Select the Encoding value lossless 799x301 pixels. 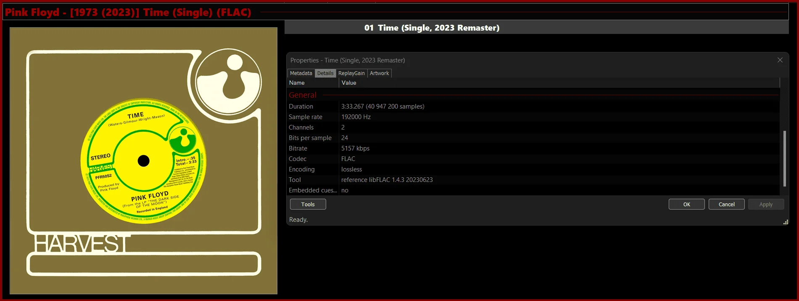352,169
